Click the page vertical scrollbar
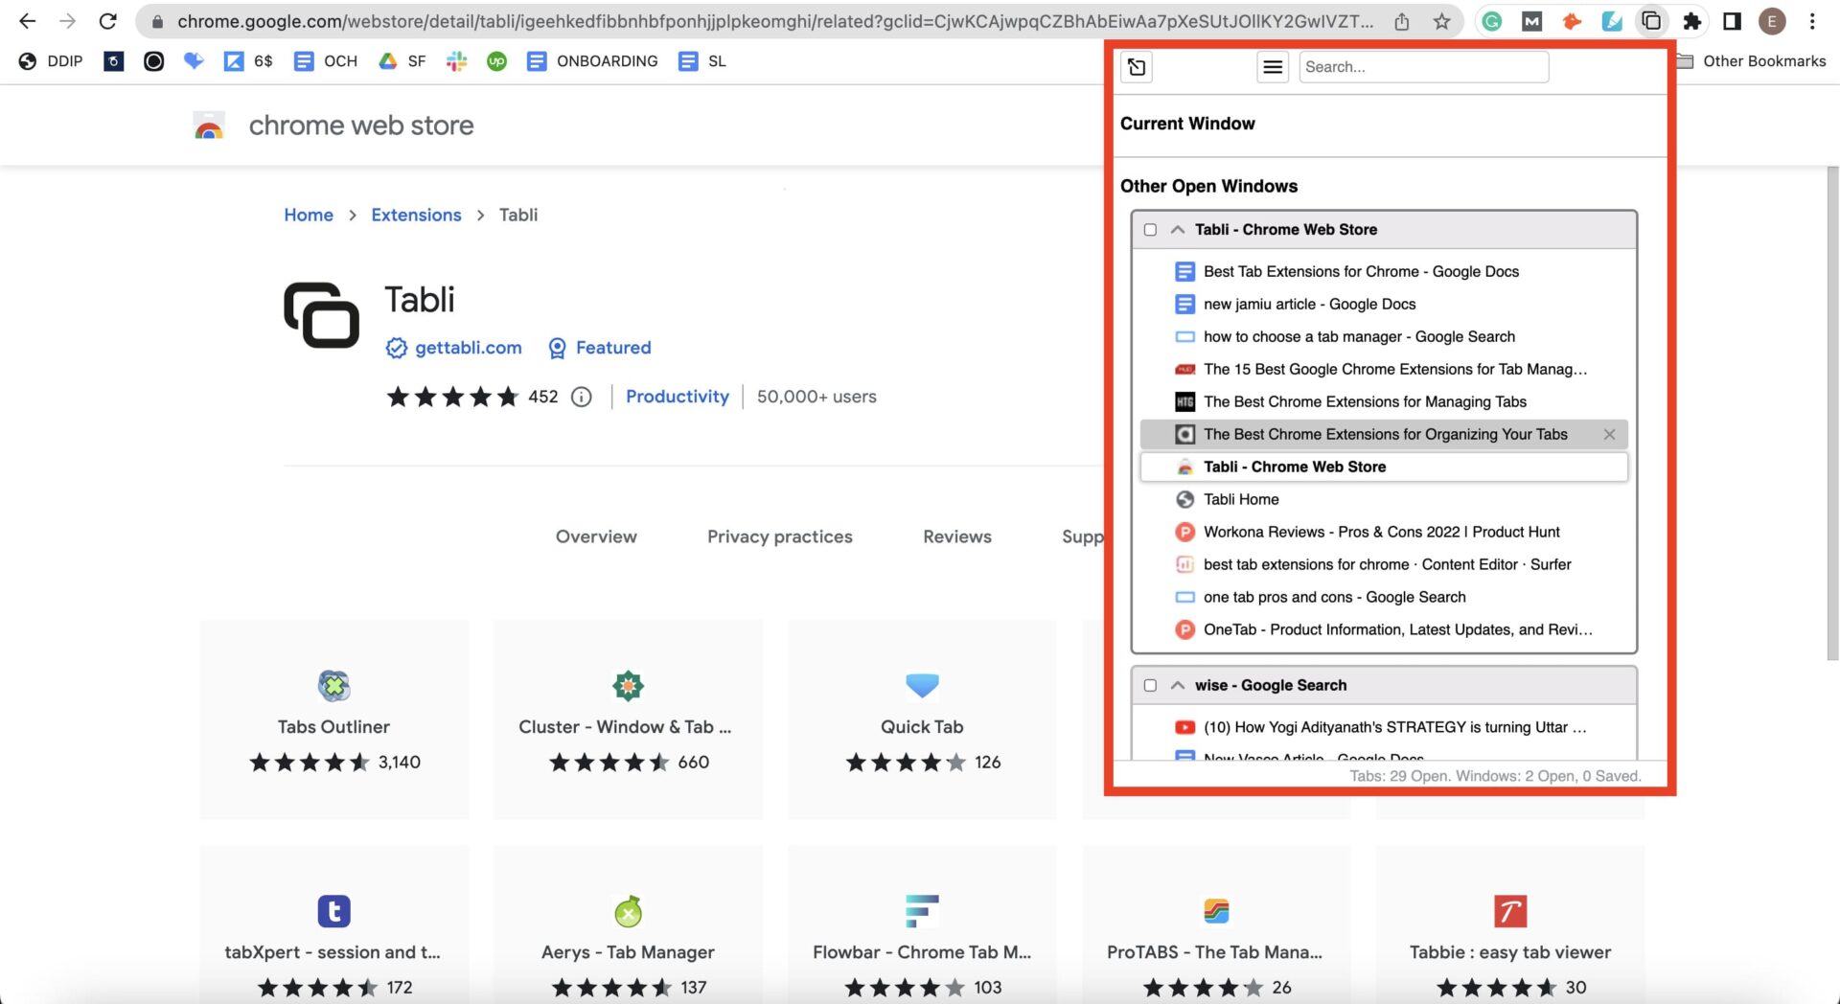The image size is (1840, 1004). click(x=1832, y=412)
